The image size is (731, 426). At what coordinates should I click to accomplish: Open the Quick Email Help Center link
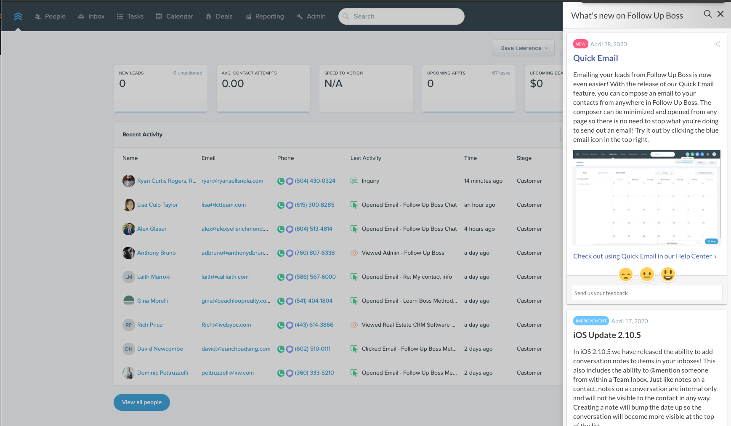643,256
